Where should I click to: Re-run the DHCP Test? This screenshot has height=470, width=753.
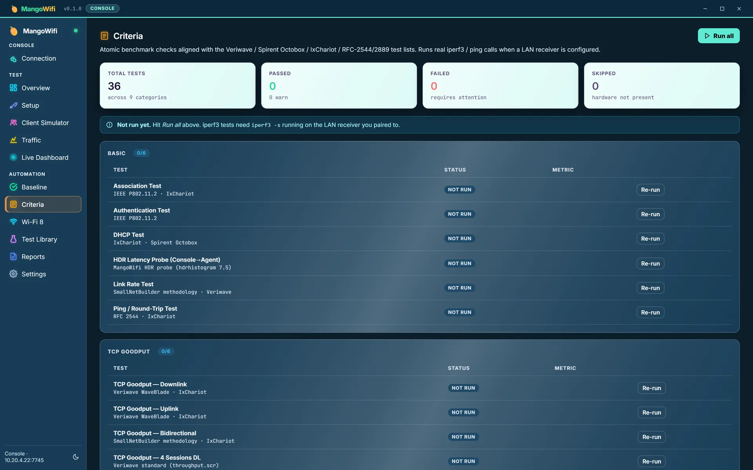(x=650, y=239)
